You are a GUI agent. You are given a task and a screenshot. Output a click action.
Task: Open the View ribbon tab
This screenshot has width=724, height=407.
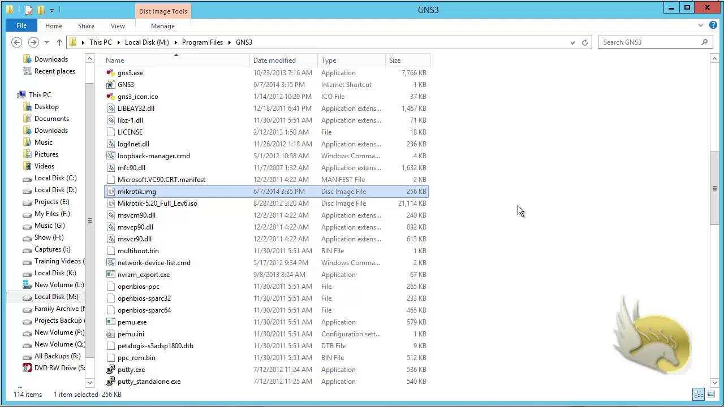(x=118, y=26)
